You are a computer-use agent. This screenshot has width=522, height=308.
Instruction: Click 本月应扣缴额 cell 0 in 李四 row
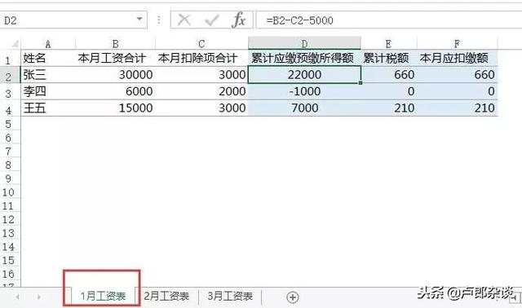pos(457,91)
